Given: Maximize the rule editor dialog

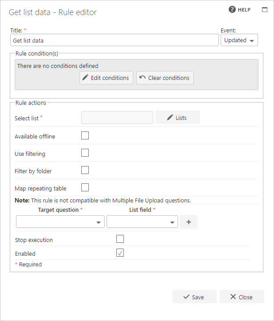Looking at the screenshot, I should tap(265, 10).
